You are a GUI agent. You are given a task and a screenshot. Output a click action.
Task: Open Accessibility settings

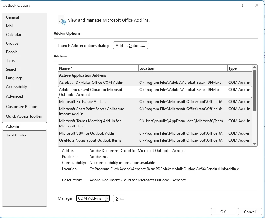click(x=24, y=87)
